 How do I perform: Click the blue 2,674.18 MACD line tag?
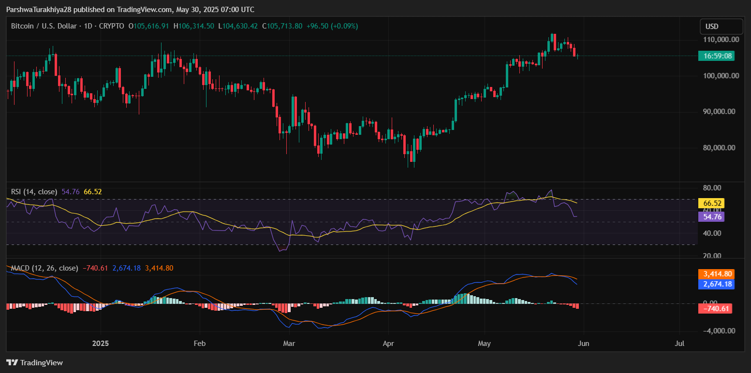tap(716, 284)
